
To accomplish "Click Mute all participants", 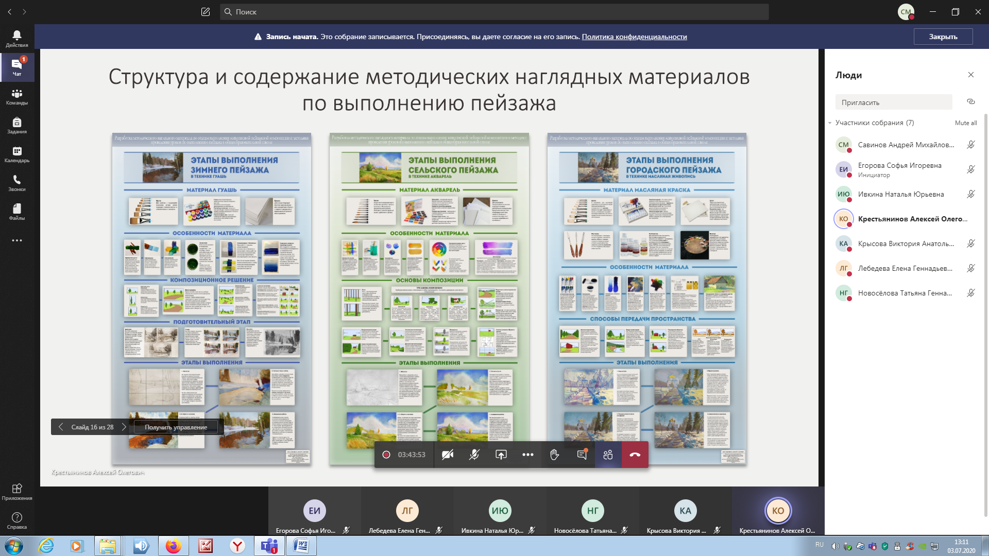I will pos(966,123).
